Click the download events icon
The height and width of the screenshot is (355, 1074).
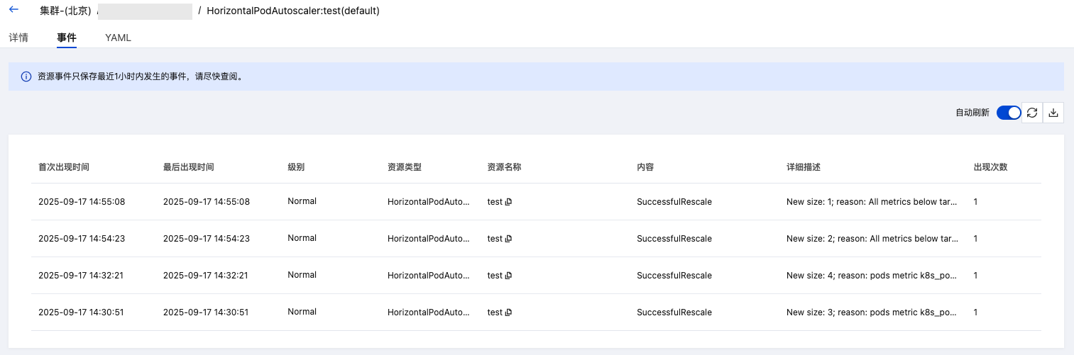[1053, 113]
